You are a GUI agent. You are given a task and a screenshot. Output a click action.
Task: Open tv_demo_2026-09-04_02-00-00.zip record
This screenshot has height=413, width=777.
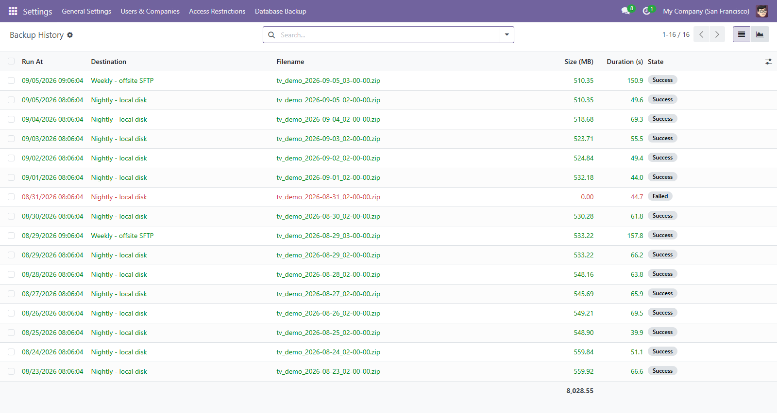click(x=328, y=119)
